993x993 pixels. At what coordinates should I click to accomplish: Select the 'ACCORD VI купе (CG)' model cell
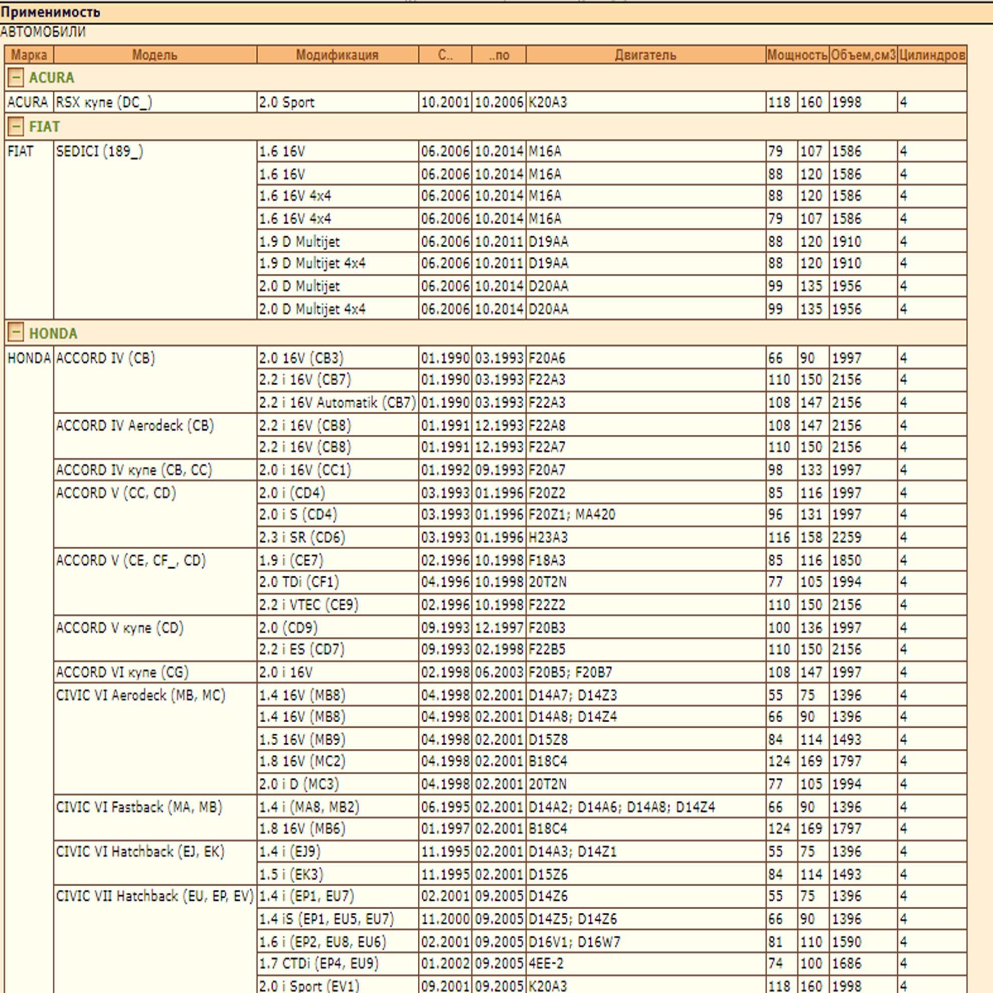coord(154,672)
